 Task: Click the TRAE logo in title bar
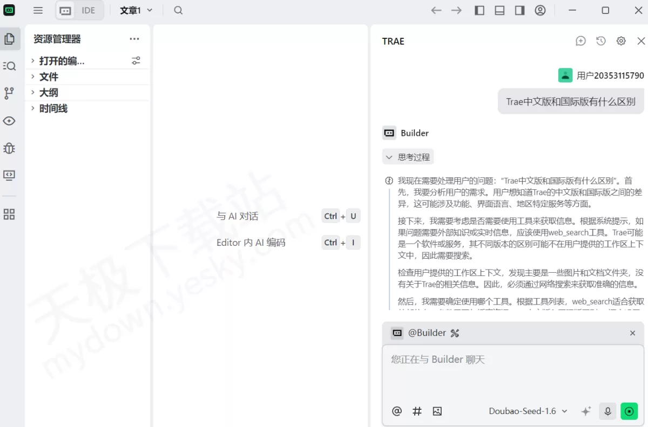(9, 10)
